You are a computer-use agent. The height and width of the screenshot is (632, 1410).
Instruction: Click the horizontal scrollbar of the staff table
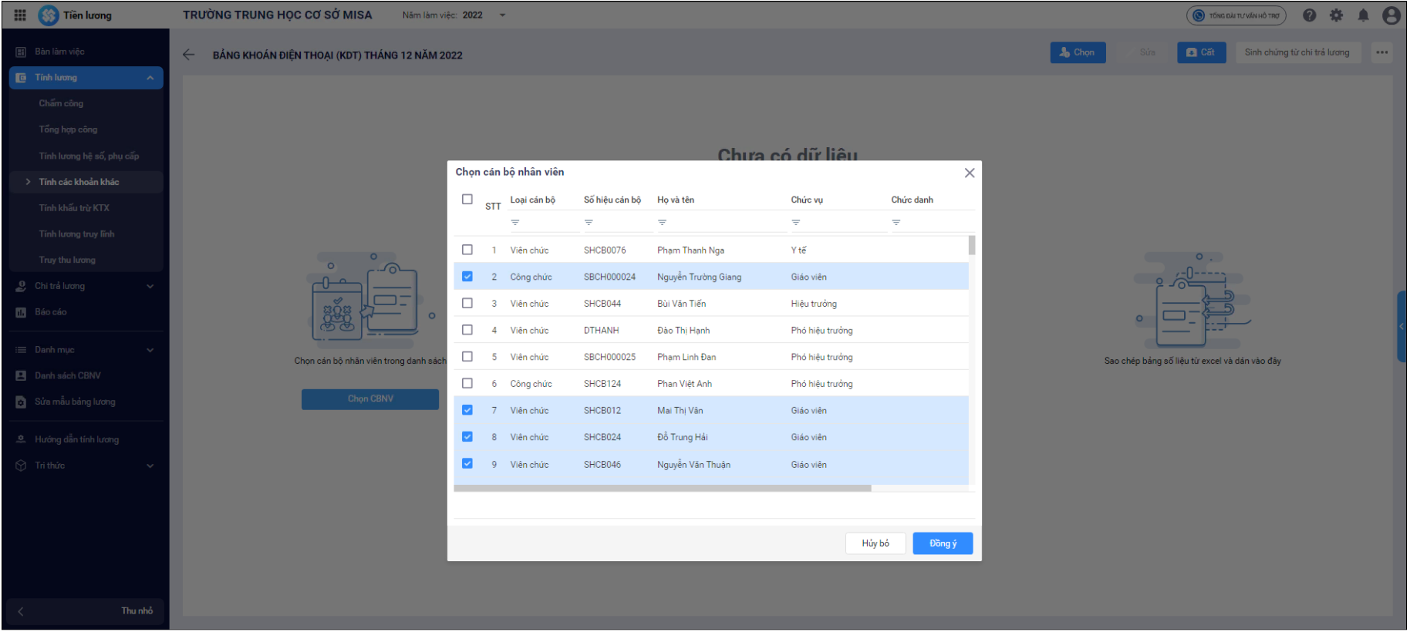click(x=662, y=488)
